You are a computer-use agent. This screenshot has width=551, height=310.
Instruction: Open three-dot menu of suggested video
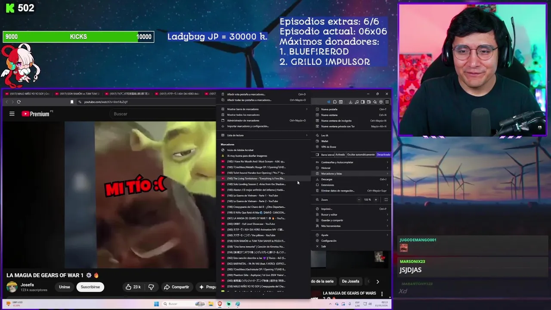(x=382, y=294)
